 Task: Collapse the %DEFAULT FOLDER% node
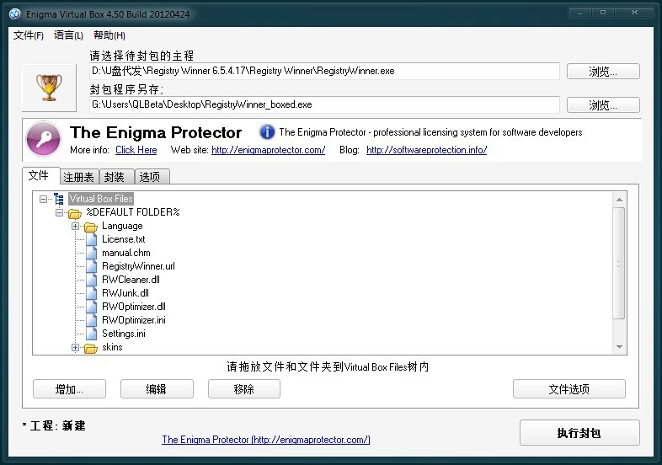pos(59,212)
